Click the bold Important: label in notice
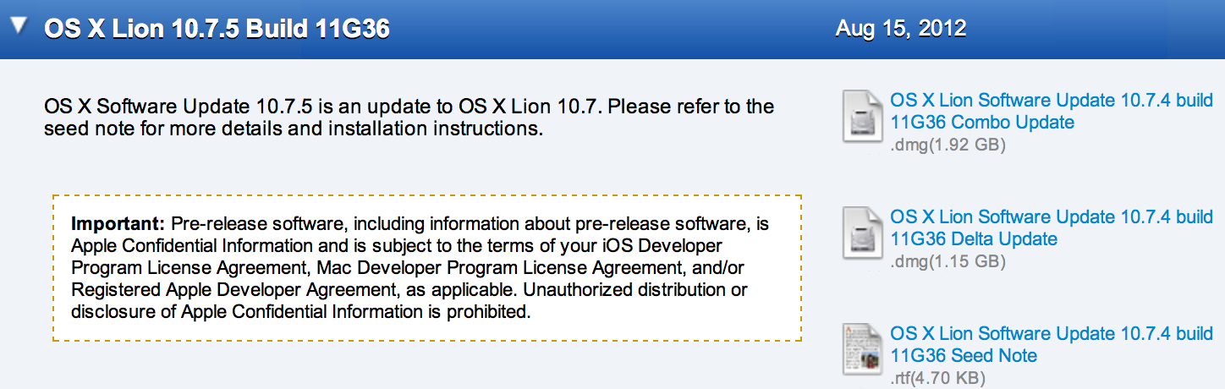 pos(118,224)
